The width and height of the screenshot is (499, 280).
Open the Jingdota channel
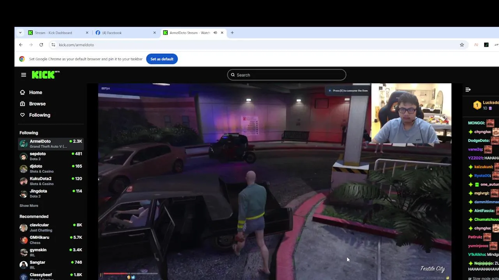point(51,193)
